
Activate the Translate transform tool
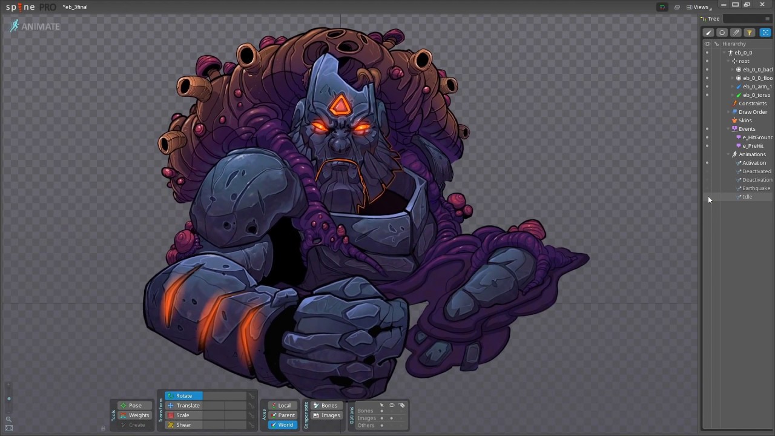tap(183, 406)
